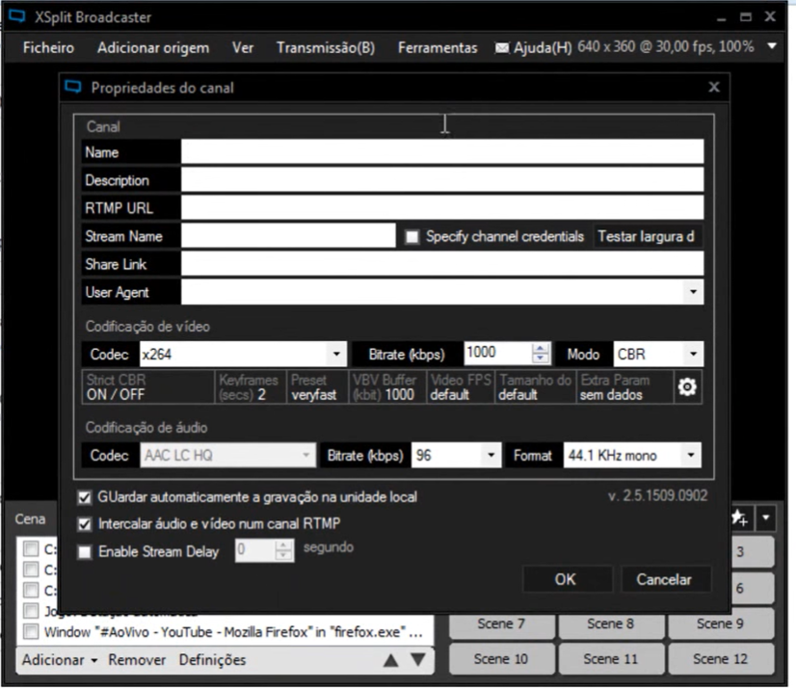Click Remover below the source list

pos(137,660)
